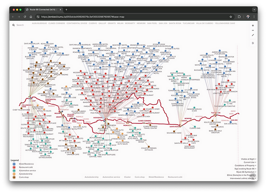267x193 pixels.
Task: Select the Chief Yellowhorse node
Action: pyautogui.click(x=21, y=108)
